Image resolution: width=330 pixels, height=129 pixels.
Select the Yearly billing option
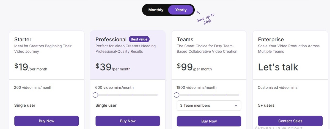tap(181, 10)
